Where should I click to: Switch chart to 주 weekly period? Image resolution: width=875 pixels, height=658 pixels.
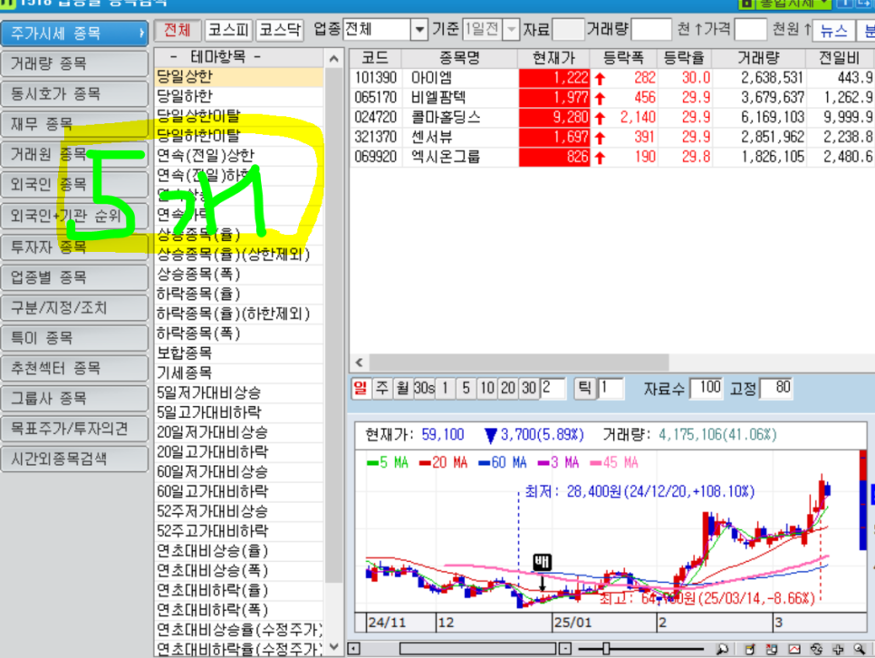pos(380,388)
